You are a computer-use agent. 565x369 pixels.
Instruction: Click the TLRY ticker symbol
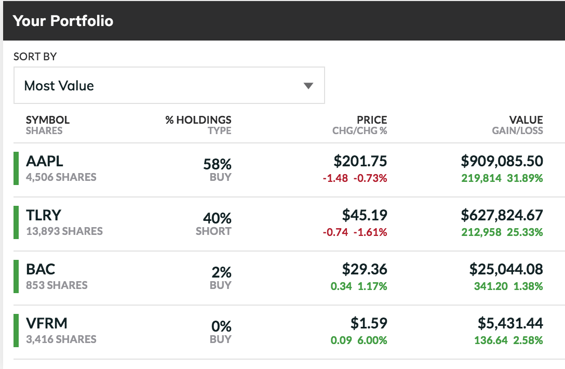(x=43, y=215)
